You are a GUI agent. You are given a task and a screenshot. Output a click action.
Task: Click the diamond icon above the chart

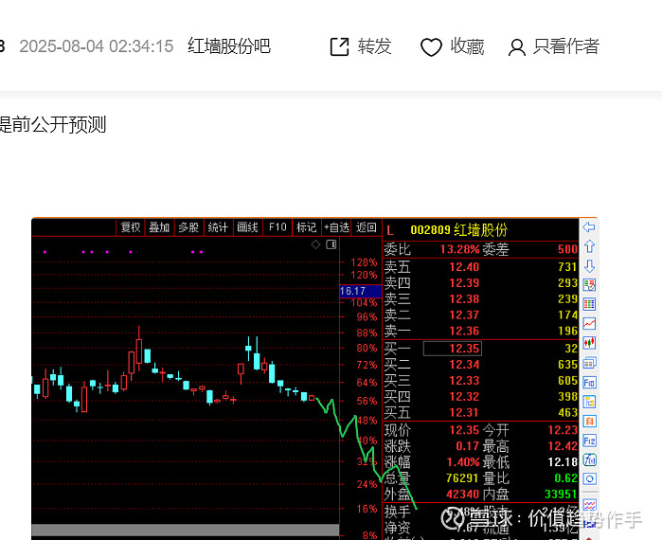coord(315,244)
